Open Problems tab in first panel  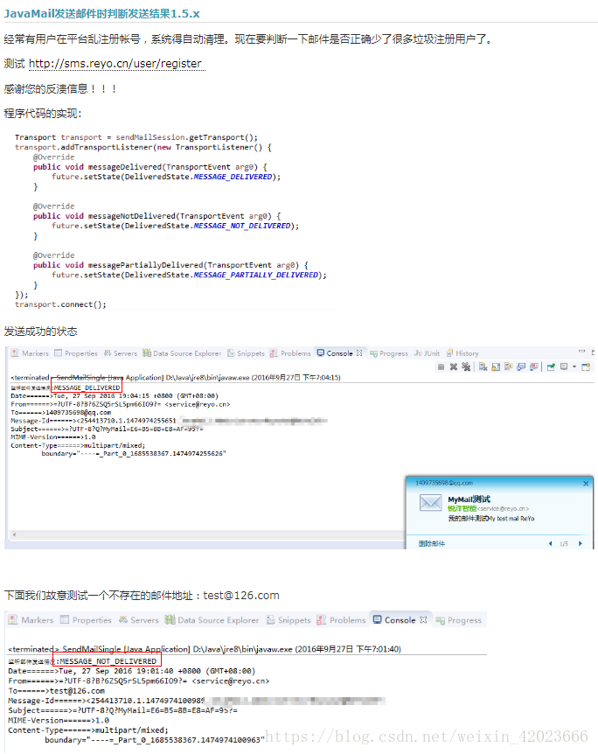290,353
